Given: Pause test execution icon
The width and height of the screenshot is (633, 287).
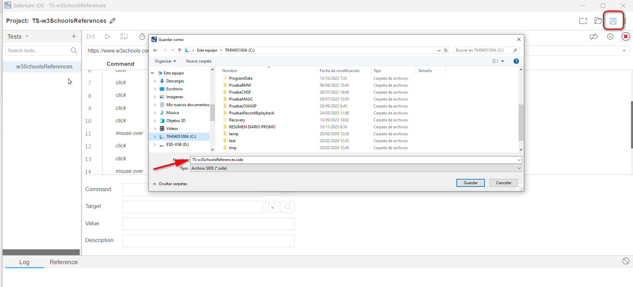Looking at the screenshot, I should 610,37.
